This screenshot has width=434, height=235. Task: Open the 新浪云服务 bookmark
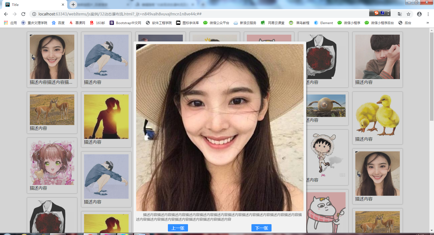click(245, 23)
